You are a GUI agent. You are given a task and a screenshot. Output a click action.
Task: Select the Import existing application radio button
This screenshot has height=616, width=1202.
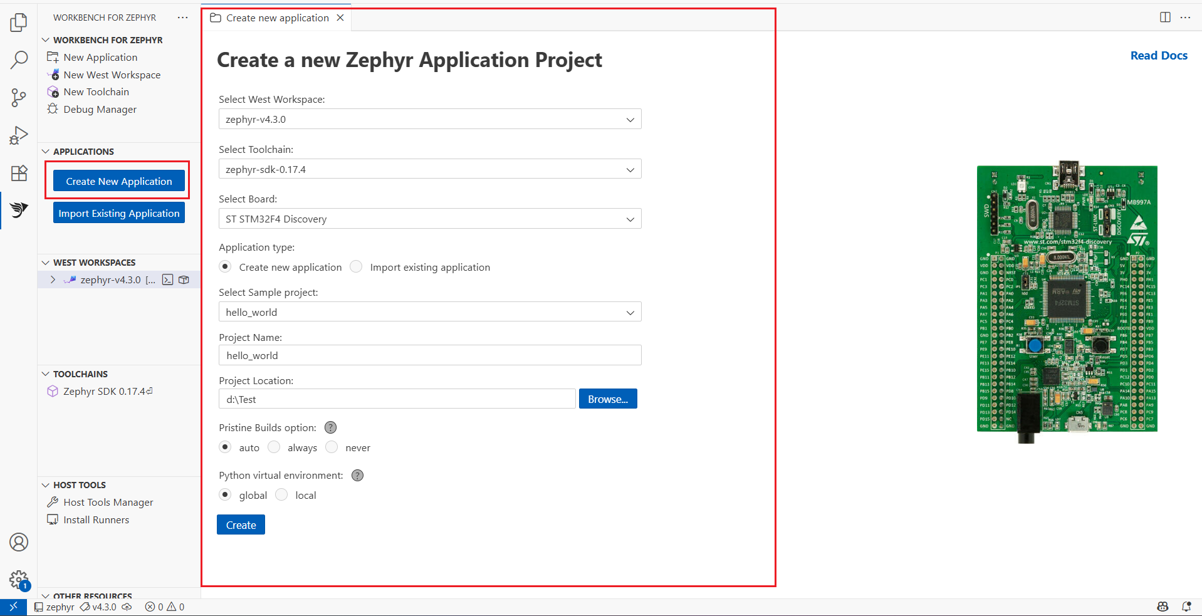pyautogui.click(x=355, y=266)
